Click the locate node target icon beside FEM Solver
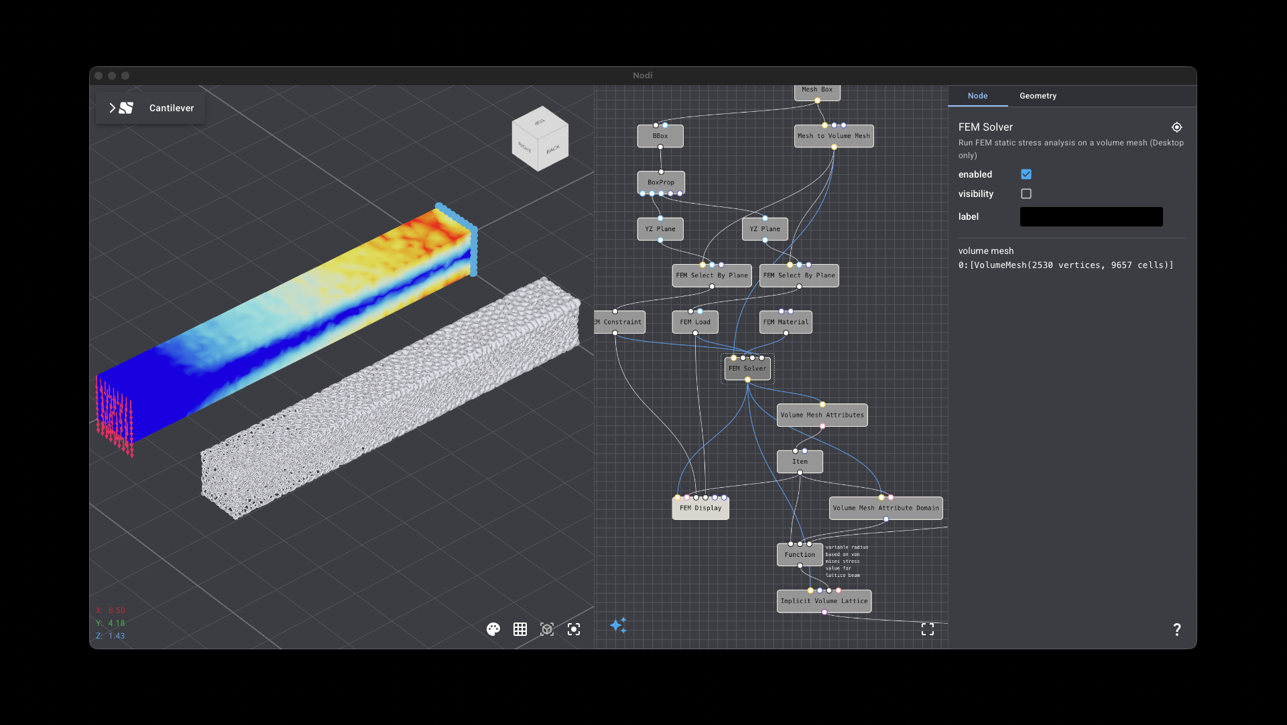This screenshot has width=1287, height=725. [x=1177, y=127]
